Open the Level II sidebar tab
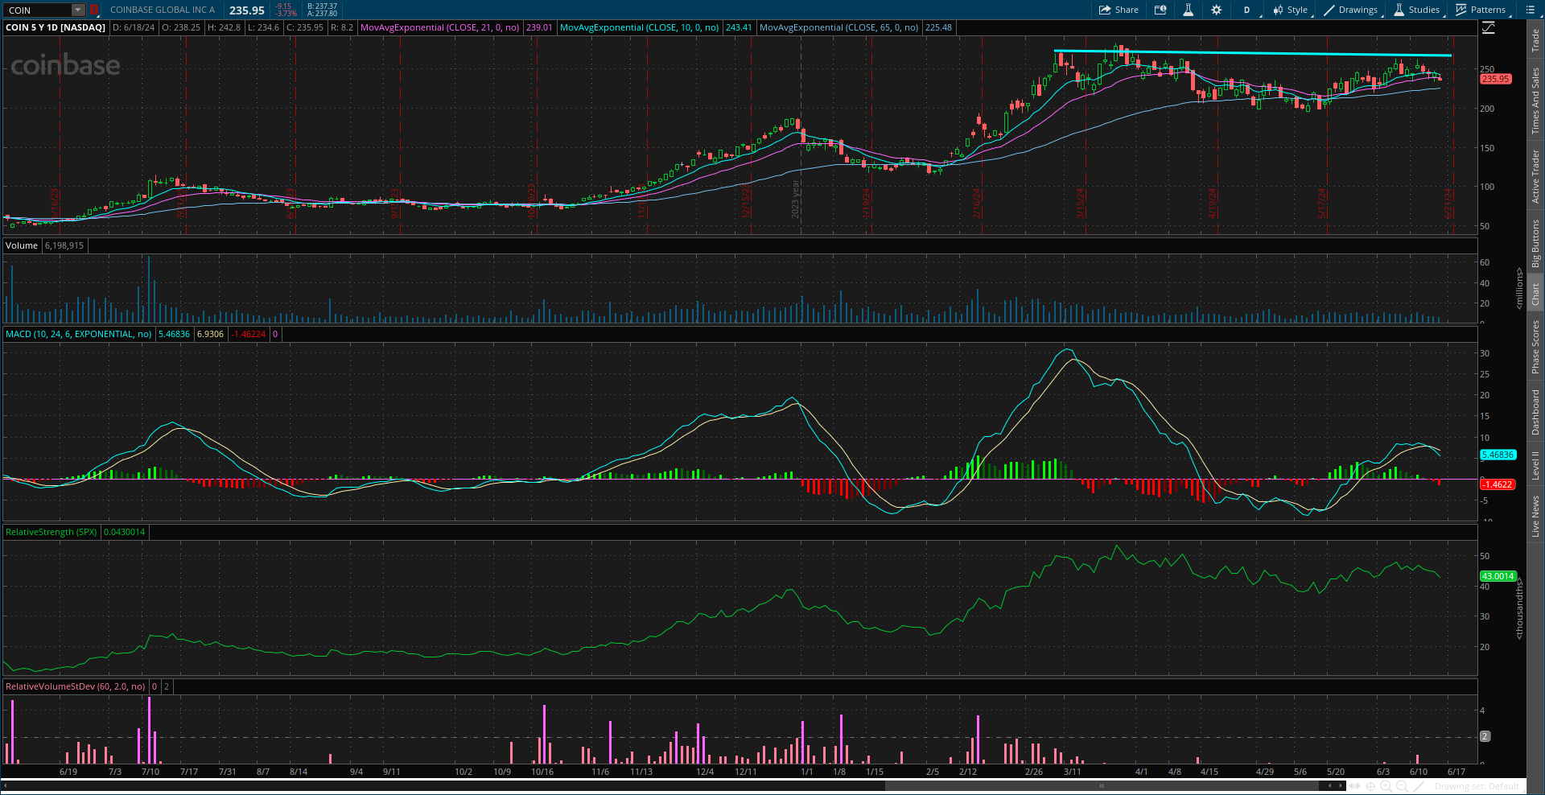1545x795 pixels. click(1535, 466)
